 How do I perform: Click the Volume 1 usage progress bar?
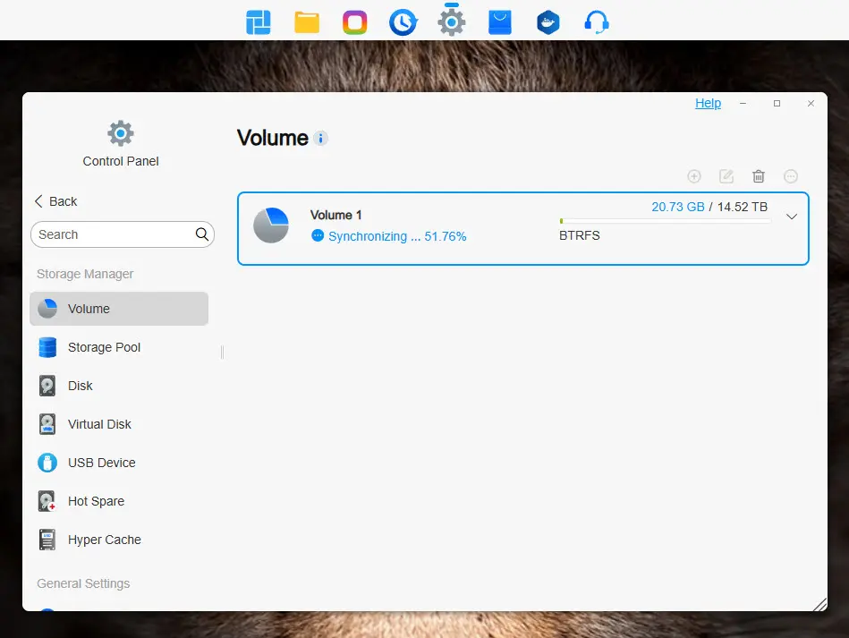(666, 221)
